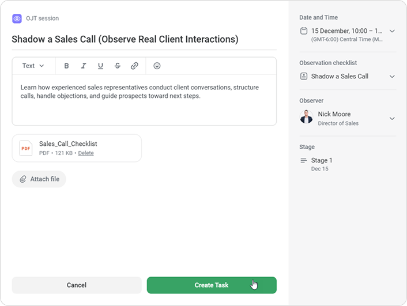Expand the Observation checklist dropdown

click(392, 77)
